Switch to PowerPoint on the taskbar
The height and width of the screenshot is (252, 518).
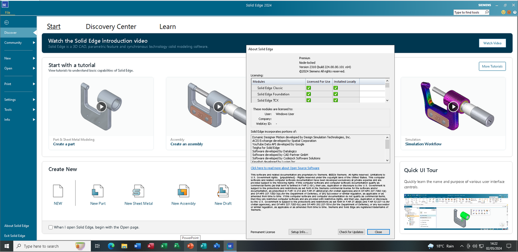point(190,246)
